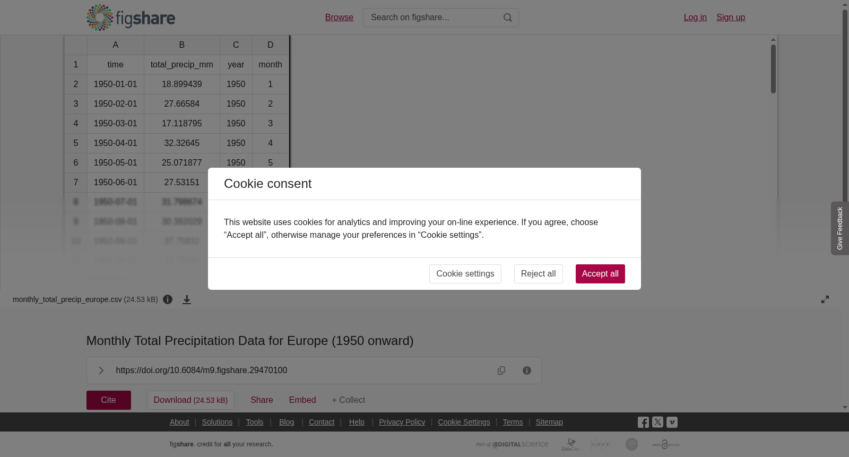Open Cookie settings in the consent dialog
Screen dimensions: 849x457
point(465,274)
